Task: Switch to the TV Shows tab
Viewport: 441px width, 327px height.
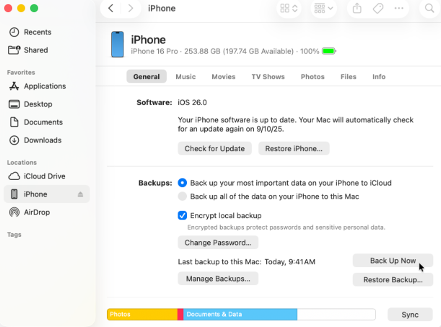Action: pos(268,76)
